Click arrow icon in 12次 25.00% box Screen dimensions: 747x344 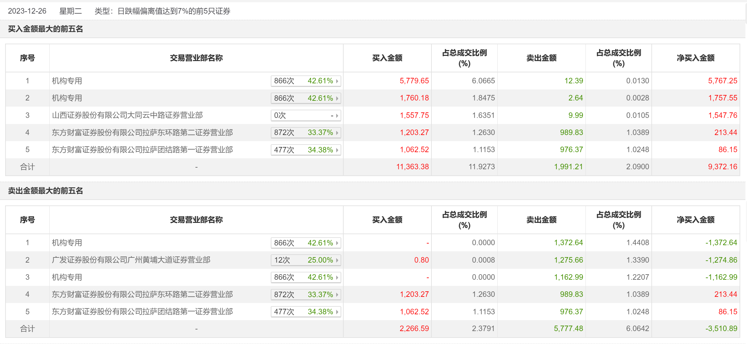tap(337, 260)
